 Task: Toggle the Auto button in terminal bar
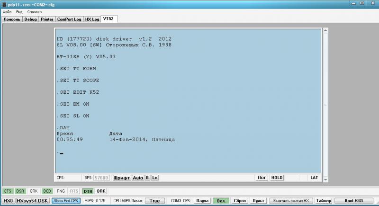pyautogui.click(x=138, y=178)
